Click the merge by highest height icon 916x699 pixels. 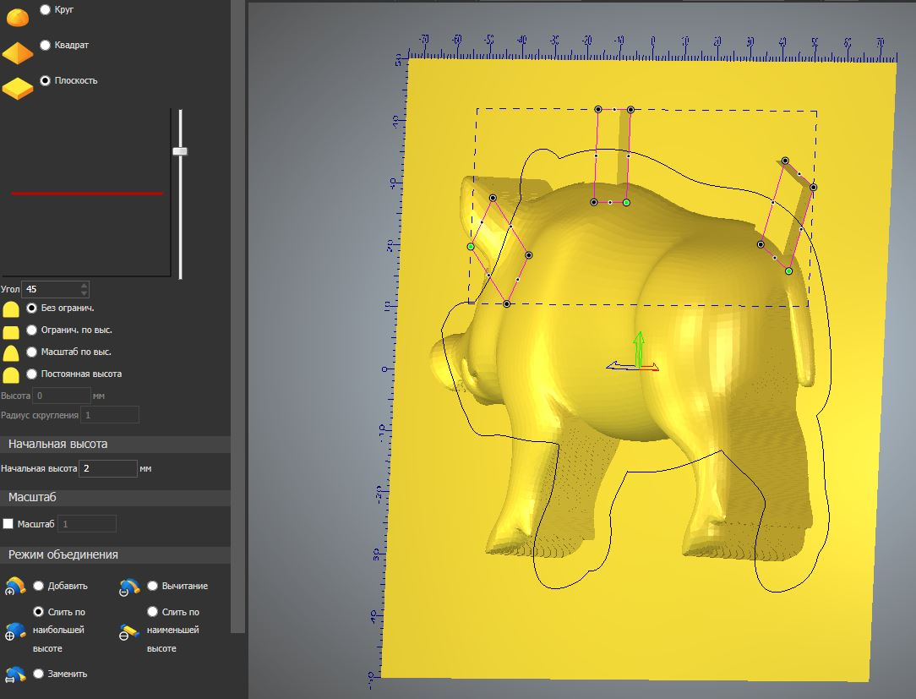tap(15, 631)
